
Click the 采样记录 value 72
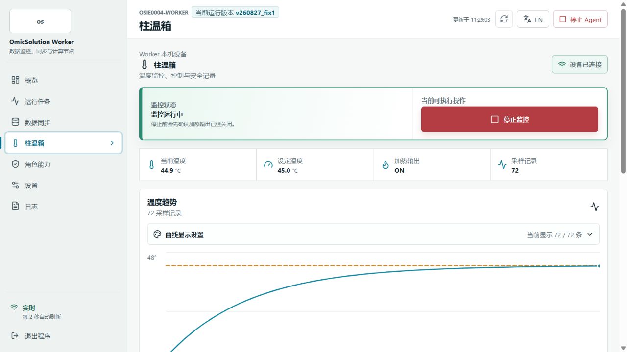point(515,170)
